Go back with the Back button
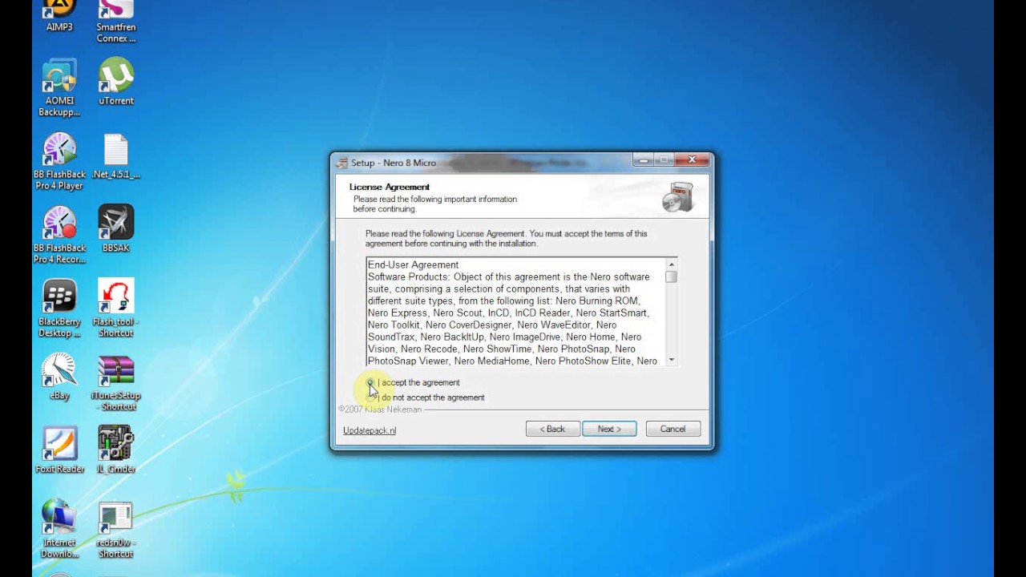Viewport: 1026px width, 577px height. point(552,429)
